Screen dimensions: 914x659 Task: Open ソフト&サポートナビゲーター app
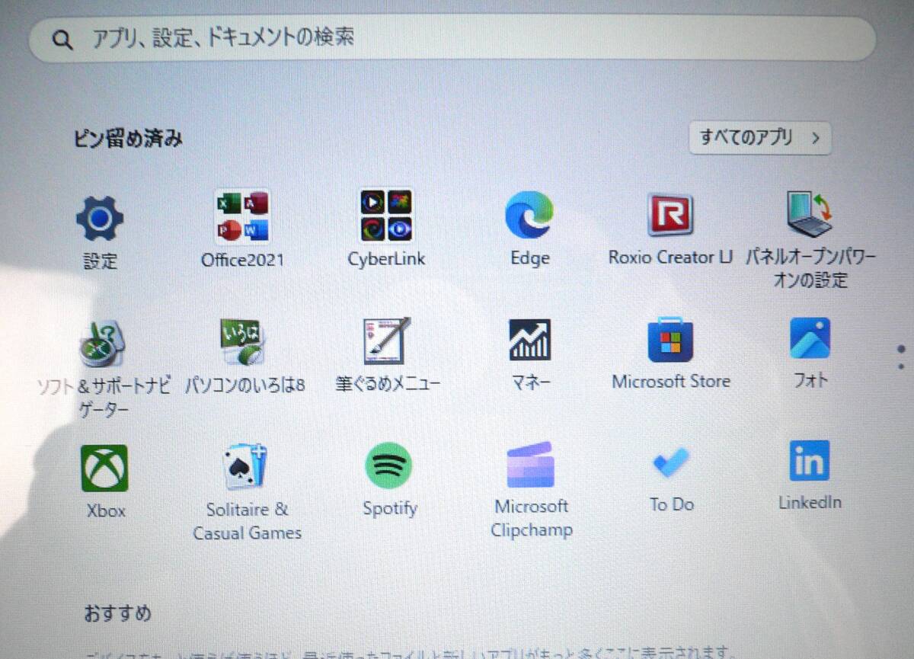104,344
